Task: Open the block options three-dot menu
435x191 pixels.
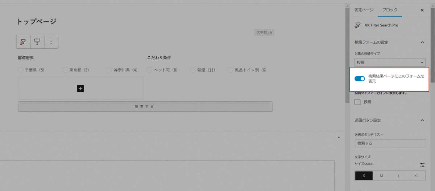Action: 51,42
